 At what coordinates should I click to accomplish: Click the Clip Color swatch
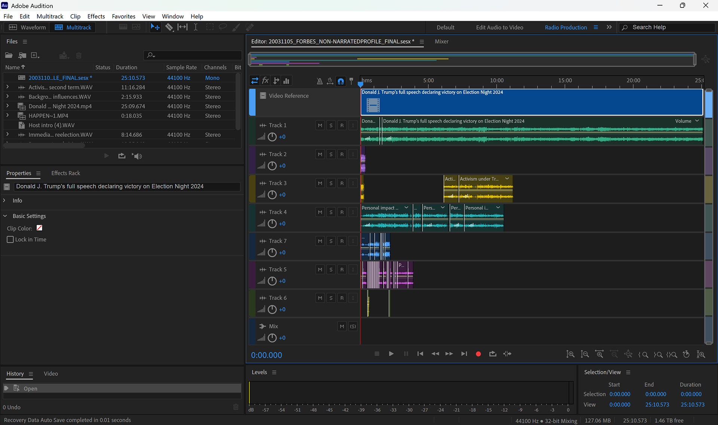pos(39,228)
